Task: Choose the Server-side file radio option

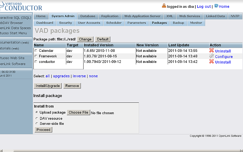Action: tap(37, 123)
